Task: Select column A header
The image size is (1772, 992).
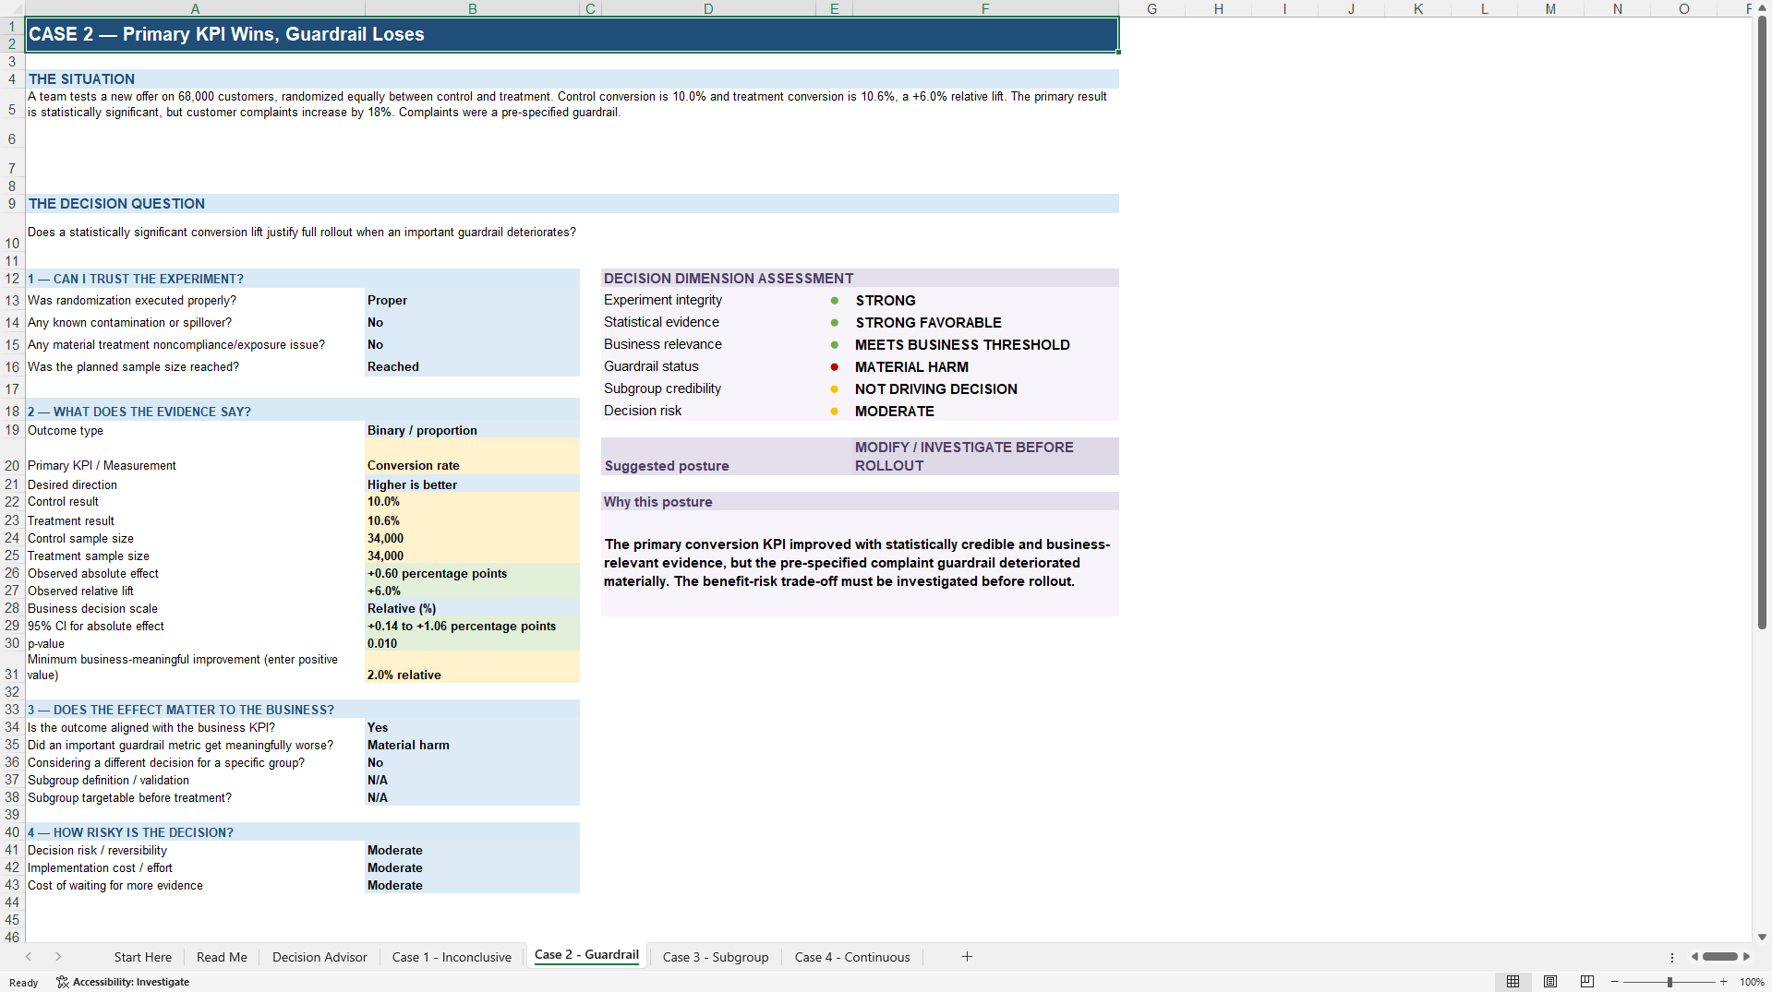Action: [x=195, y=8]
